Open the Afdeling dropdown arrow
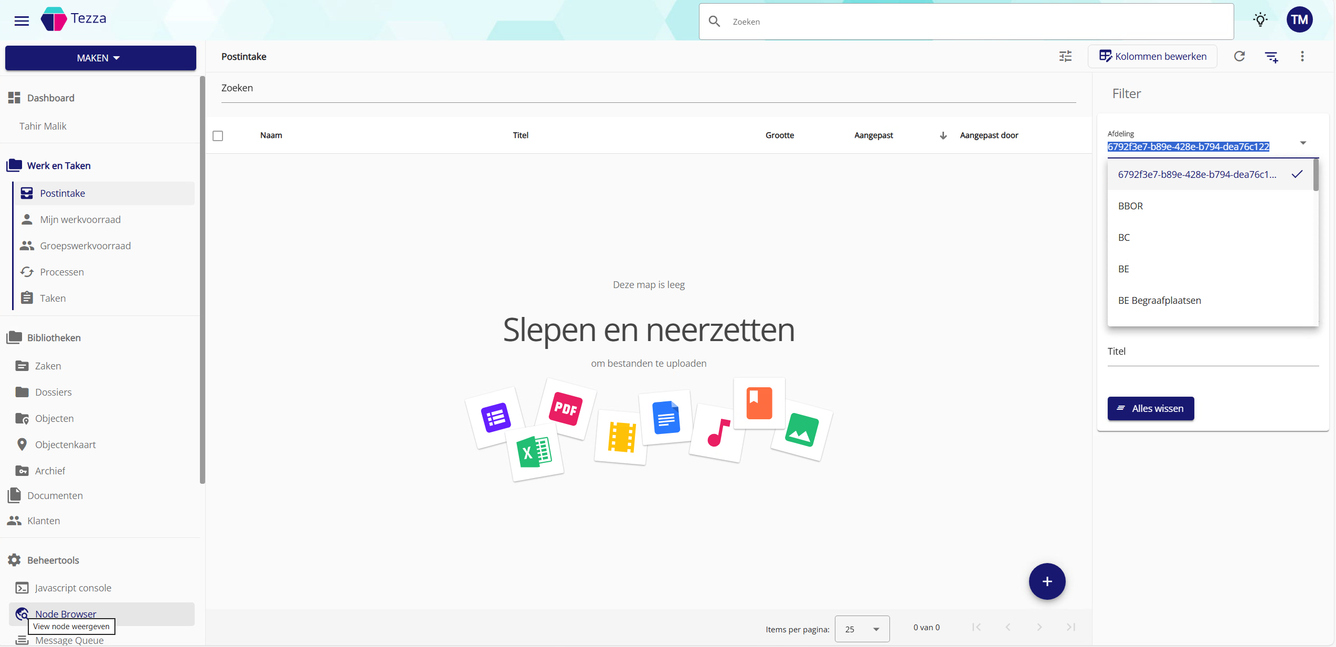The height and width of the screenshot is (647, 1336). click(x=1302, y=143)
